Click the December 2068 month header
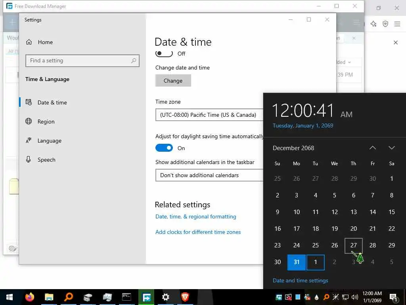Screen dimensions: 406x305 pyautogui.click(x=293, y=148)
